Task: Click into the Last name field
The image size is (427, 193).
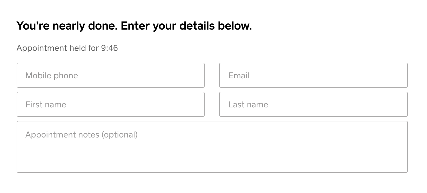Action: (x=313, y=104)
